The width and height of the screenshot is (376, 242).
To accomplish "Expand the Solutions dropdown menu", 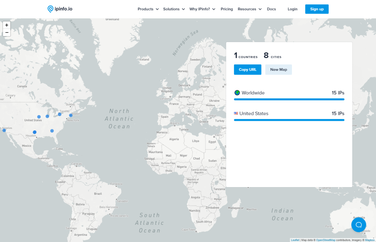I will coord(174,9).
